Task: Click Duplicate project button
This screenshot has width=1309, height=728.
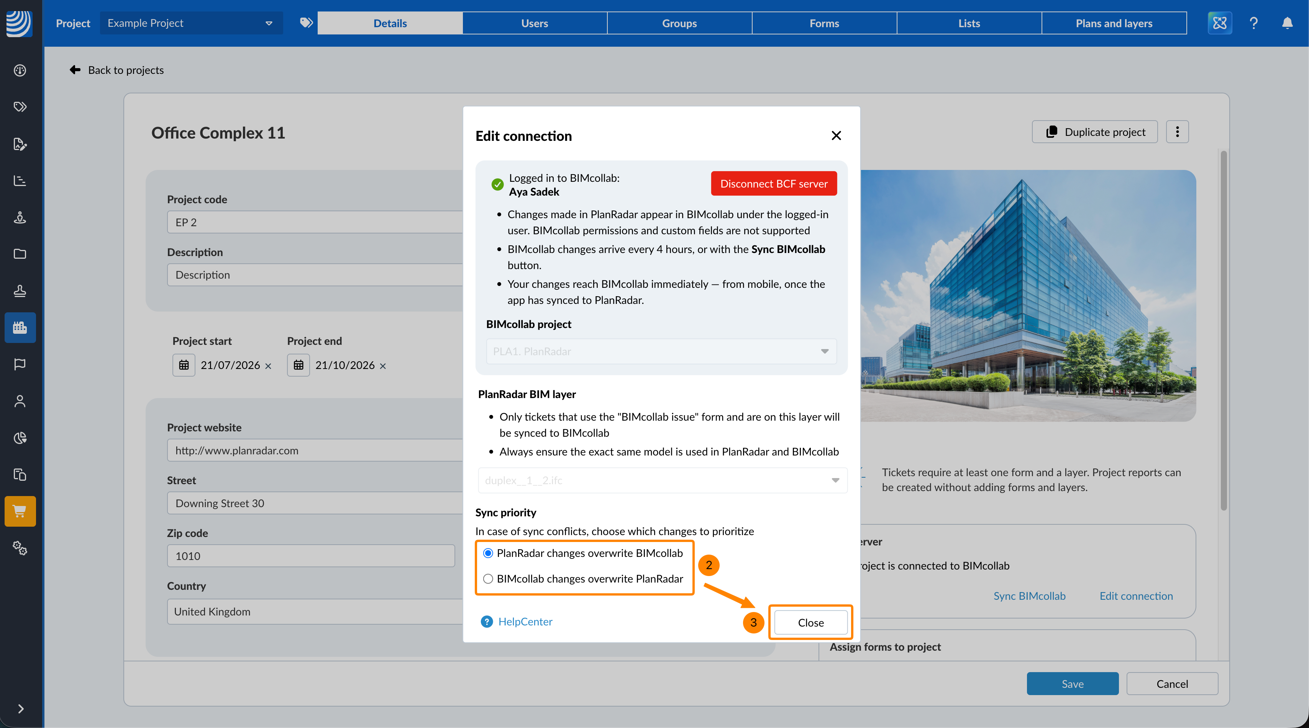Action: (1095, 132)
